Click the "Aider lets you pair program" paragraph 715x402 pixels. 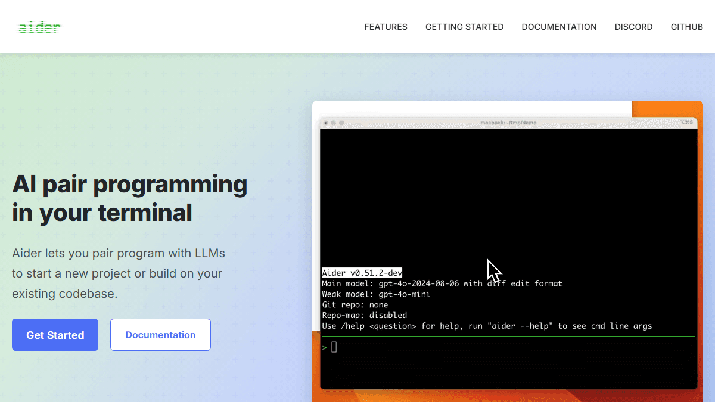119,273
